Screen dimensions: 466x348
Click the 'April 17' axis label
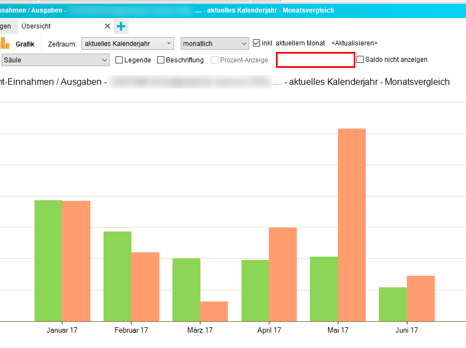pyautogui.click(x=269, y=330)
